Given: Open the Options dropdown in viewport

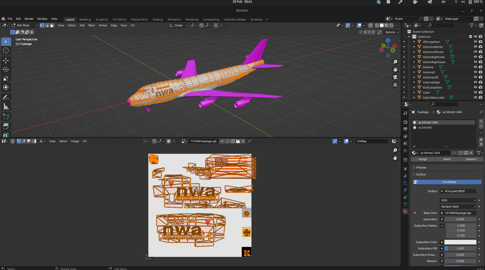Looking at the screenshot, I should click(x=391, y=32).
